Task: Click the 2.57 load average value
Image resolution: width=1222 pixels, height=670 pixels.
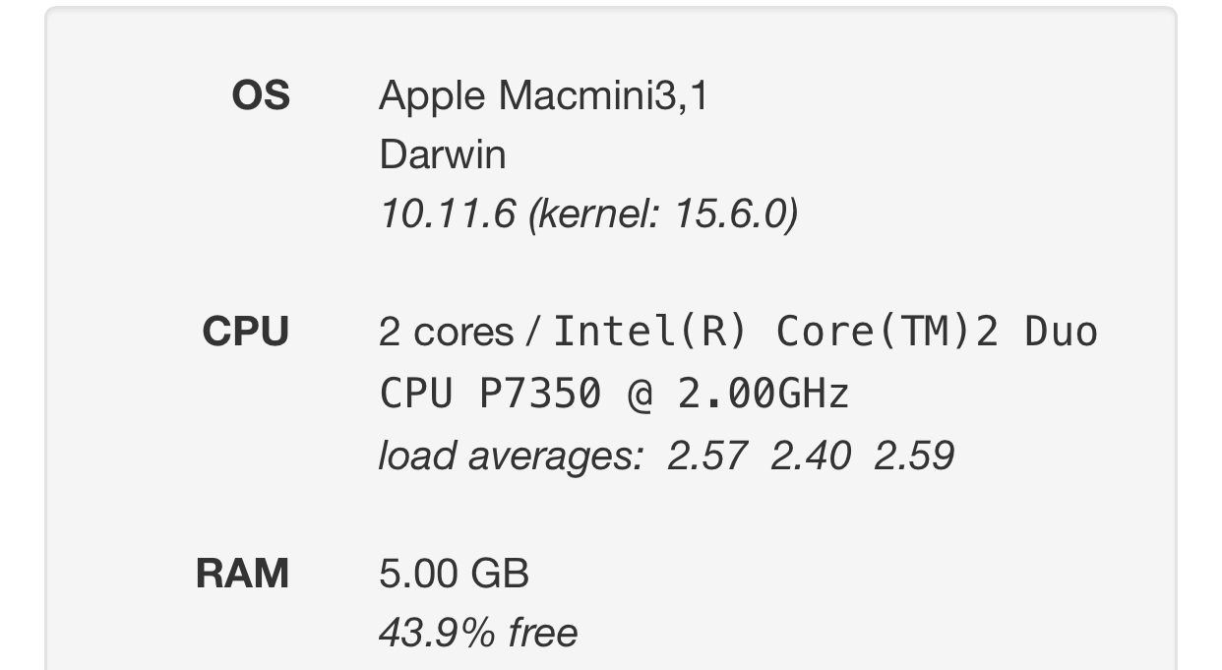Action: coord(706,455)
